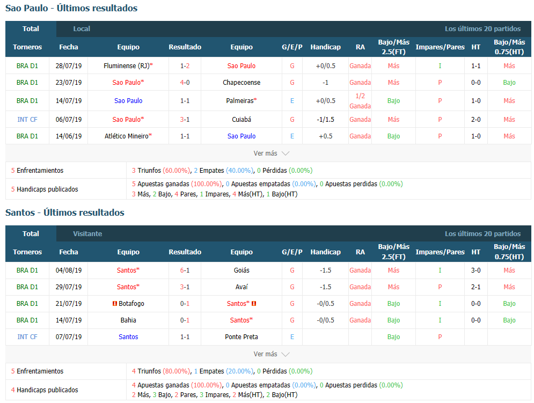Open the 6-1 result against Goiás
534x403 pixels.
[185, 270]
